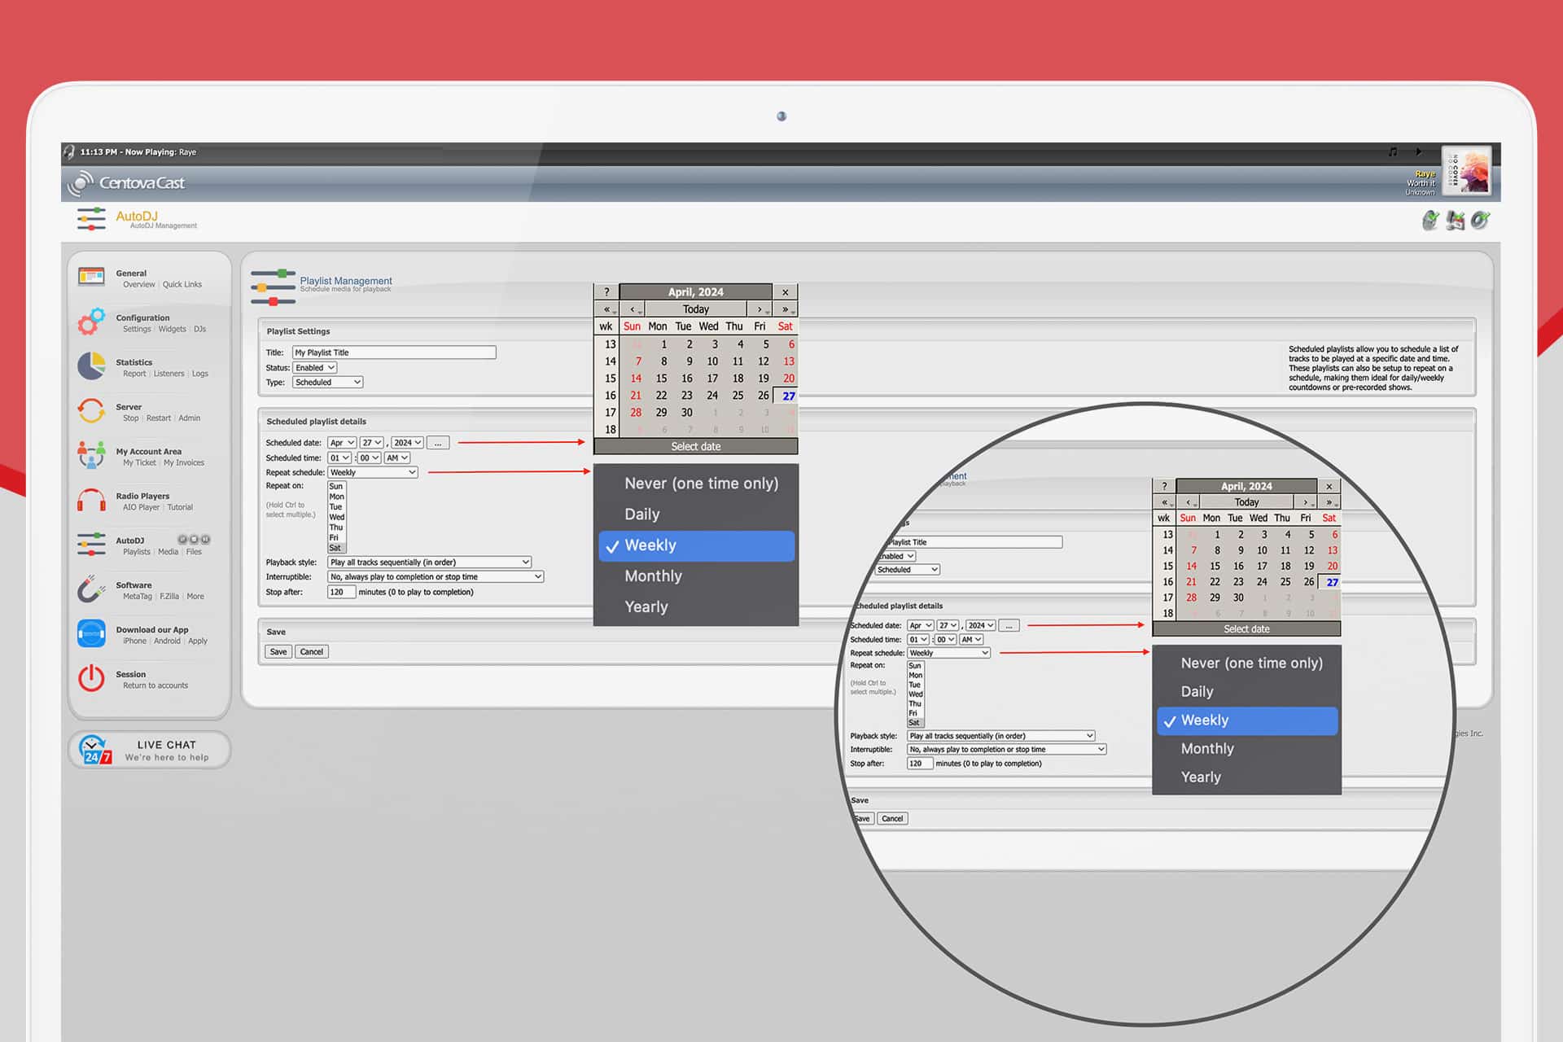
Task: Choose Daily in left dropdown list
Action: pyautogui.click(x=641, y=514)
